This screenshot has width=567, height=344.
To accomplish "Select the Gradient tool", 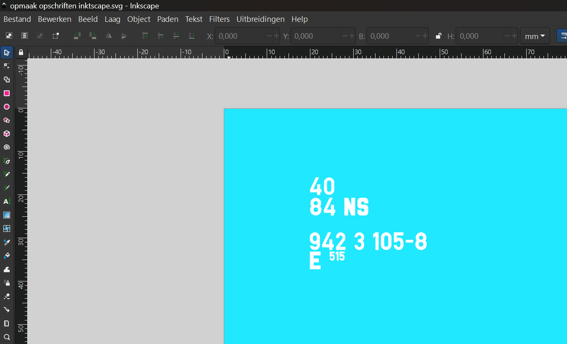I will pyautogui.click(x=7, y=215).
